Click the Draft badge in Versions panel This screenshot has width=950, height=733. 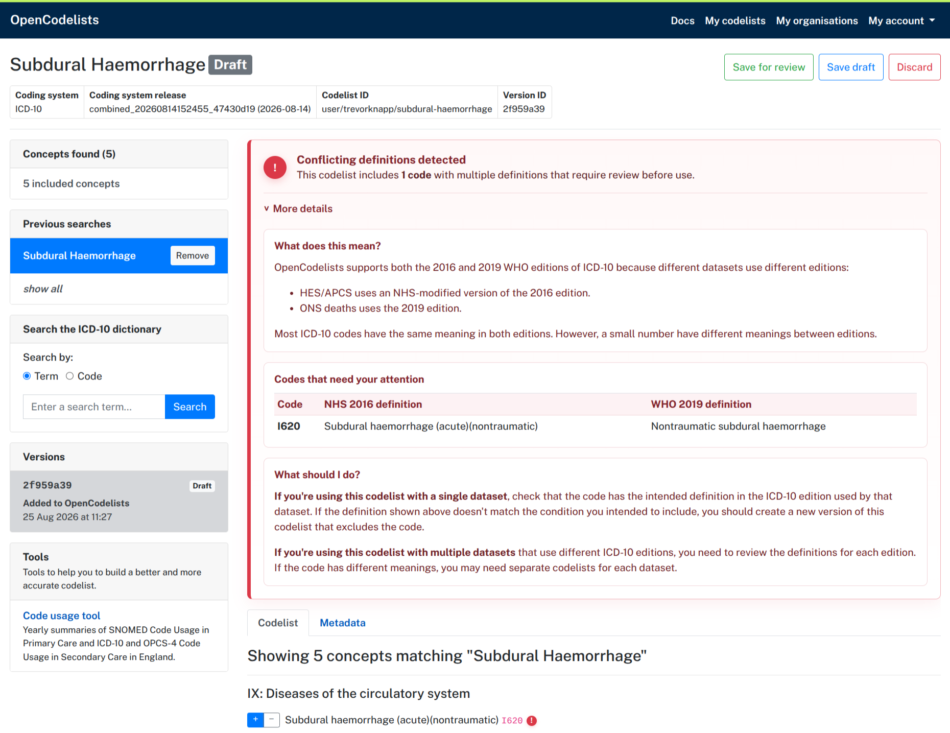click(x=202, y=486)
